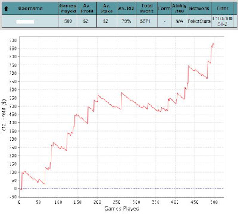Sort by Username column header
This screenshot has width=238, height=216.
click(30, 8)
